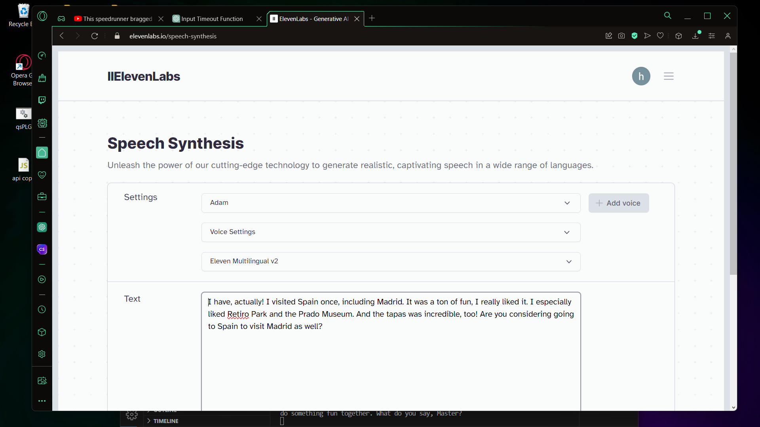Image resolution: width=760 pixels, height=427 pixels.
Task: Click the snapshot camera icon in address bar
Action: click(x=621, y=36)
